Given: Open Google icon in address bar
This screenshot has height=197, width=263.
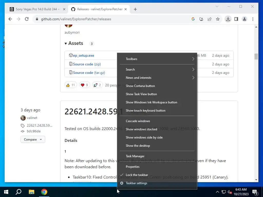Looking at the screenshot, I should pos(193,19).
